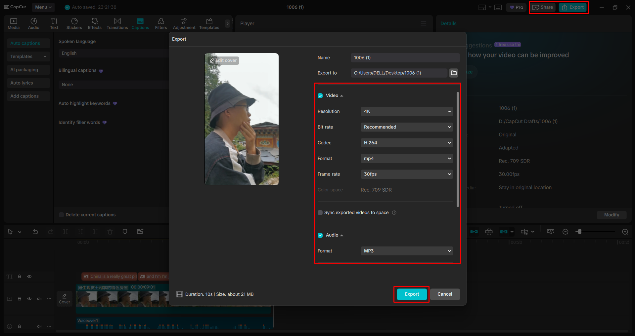The width and height of the screenshot is (635, 336).
Task: Disable the Audio export checkbox
Action: [320, 235]
